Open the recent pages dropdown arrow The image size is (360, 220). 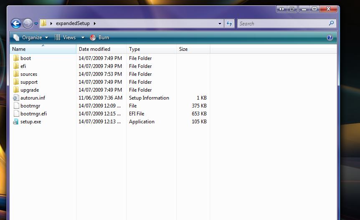click(36, 24)
